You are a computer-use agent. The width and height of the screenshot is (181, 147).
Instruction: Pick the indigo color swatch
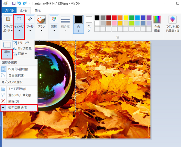[x=143, y=18]
